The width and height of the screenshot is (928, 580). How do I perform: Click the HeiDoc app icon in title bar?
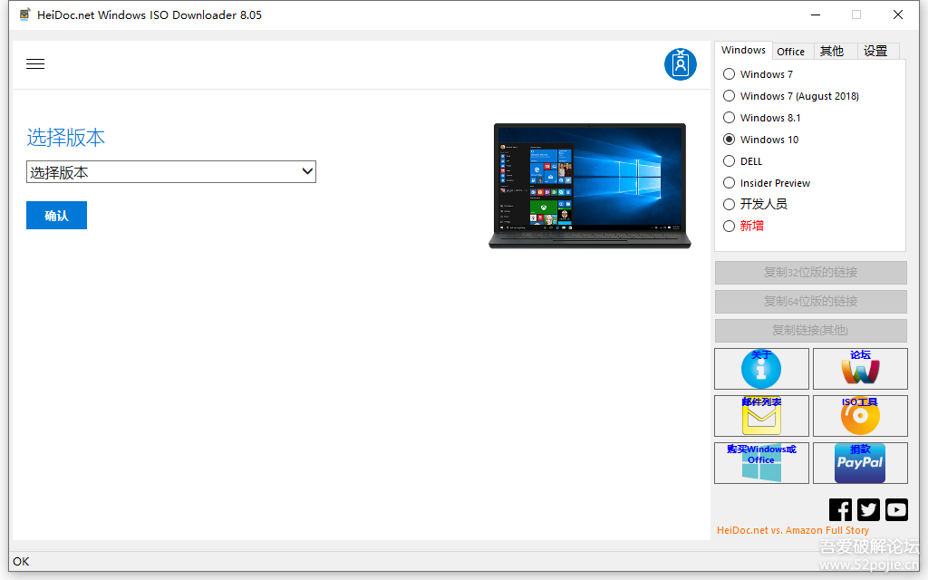(24, 14)
